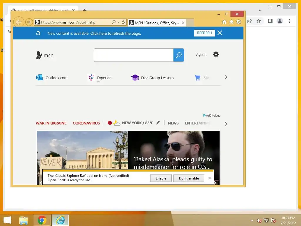Go to Internet Explorer home page icon
The image size is (301, 226).
(224, 22)
